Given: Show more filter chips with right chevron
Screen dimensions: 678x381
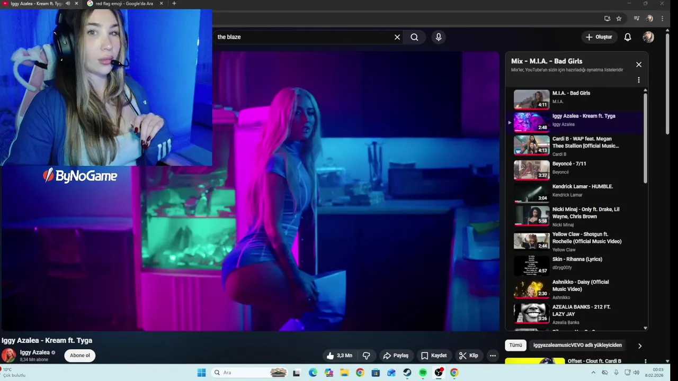Looking at the screenshot, I should pyautogui.click(x=640, y=346).
